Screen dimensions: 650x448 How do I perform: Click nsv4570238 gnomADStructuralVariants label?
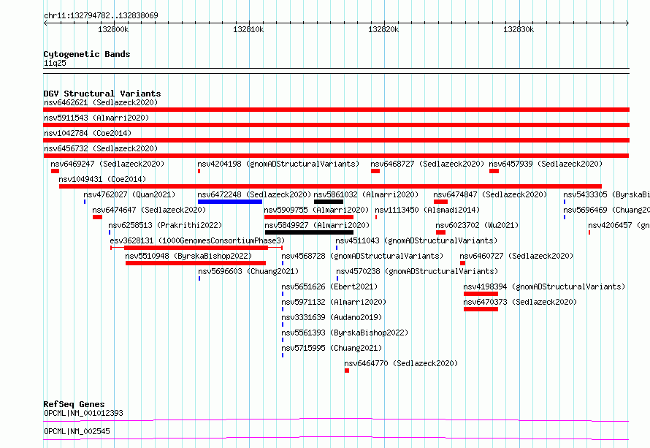click(x=417, y=271)
